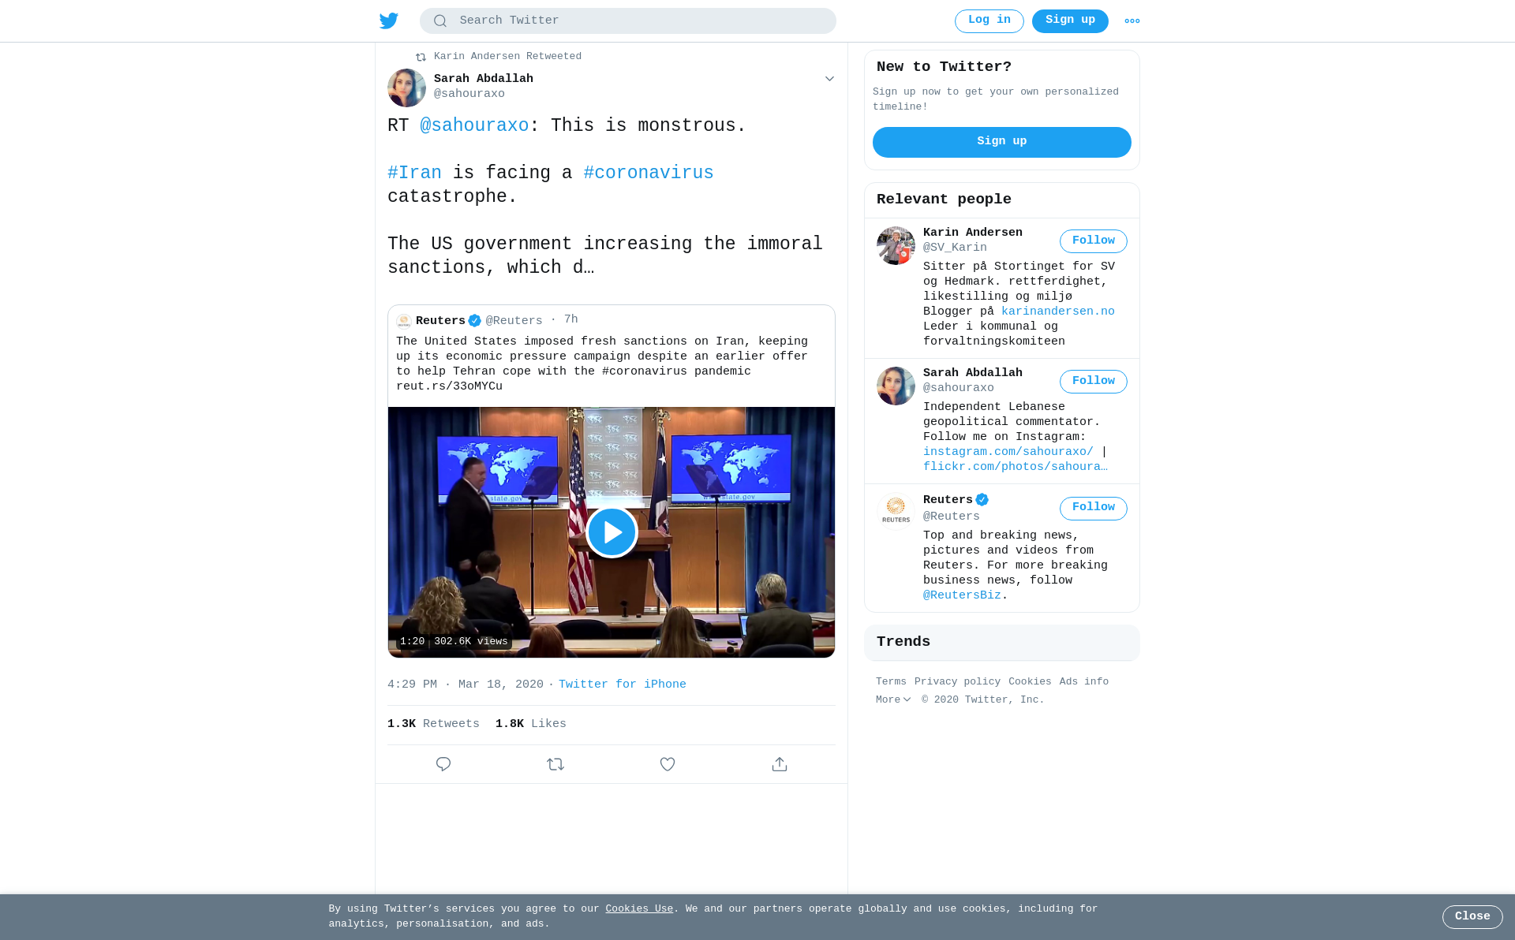This screenshot has width=1515, height=940.
Task: Open Sarah Abdallah's avatar on the tweet
Action: pos(406,88)
